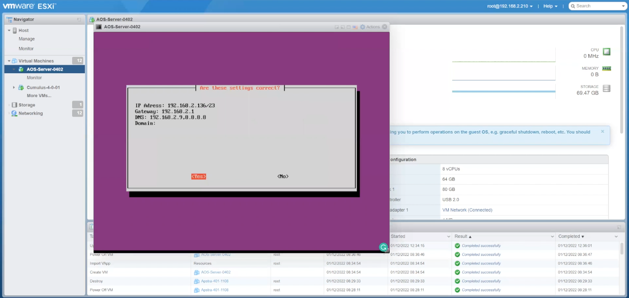This screenshot has height=298, width=629.
Task: Collapse the AOS-Server-0402 tree node
Action: (x=14, y=69)
